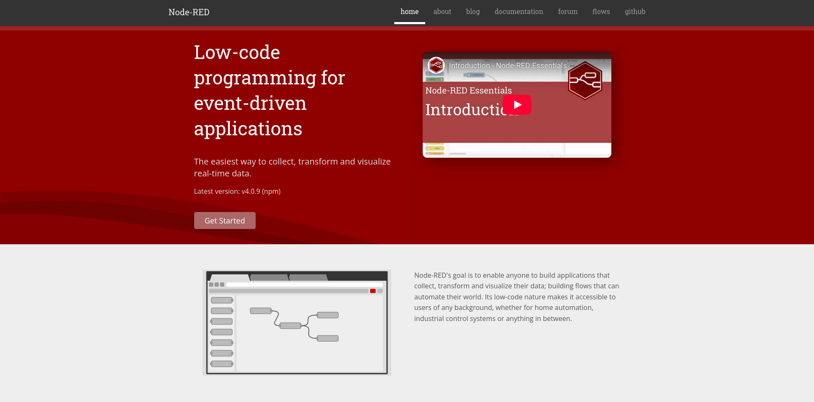
Task: Click the Low-code programming headline
Action: pyautogui.click(x=270, y=91)
